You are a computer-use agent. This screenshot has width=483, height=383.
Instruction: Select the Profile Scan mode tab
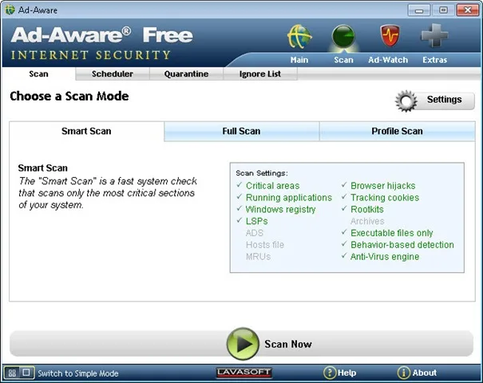point(397,131)
